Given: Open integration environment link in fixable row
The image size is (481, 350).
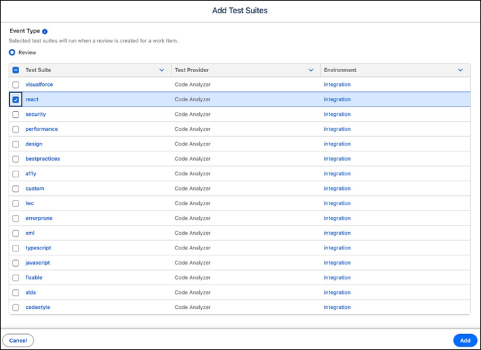Looking at the screenshot, I should (337, 277).
